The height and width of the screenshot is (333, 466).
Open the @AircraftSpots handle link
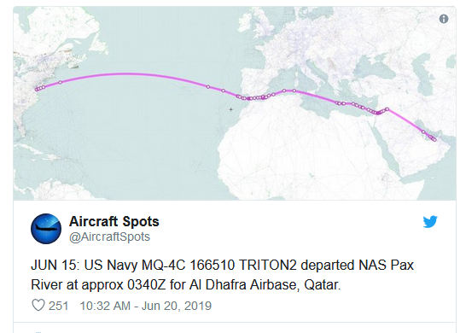point(109,237)
